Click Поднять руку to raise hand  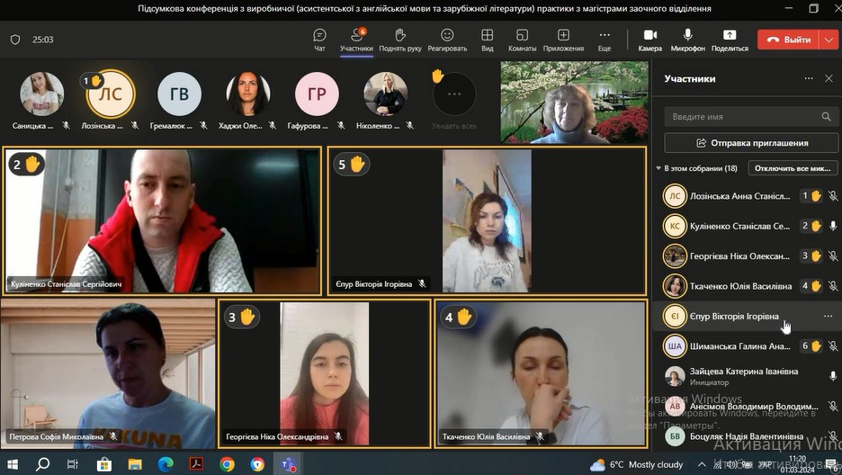click(400, 40)
